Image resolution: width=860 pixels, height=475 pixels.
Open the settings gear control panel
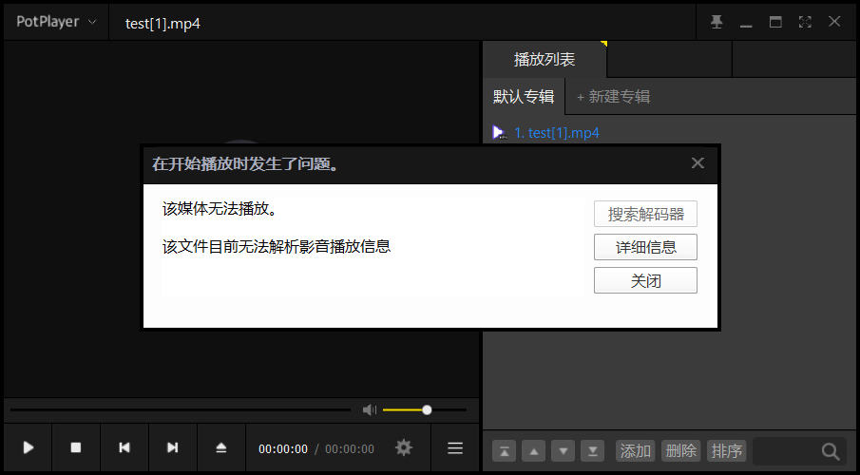(x=404, y=447)
